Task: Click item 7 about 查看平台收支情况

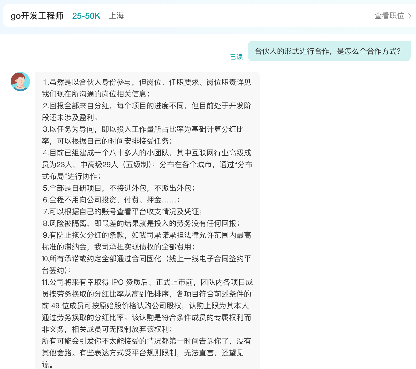Action: click(122, 212)
